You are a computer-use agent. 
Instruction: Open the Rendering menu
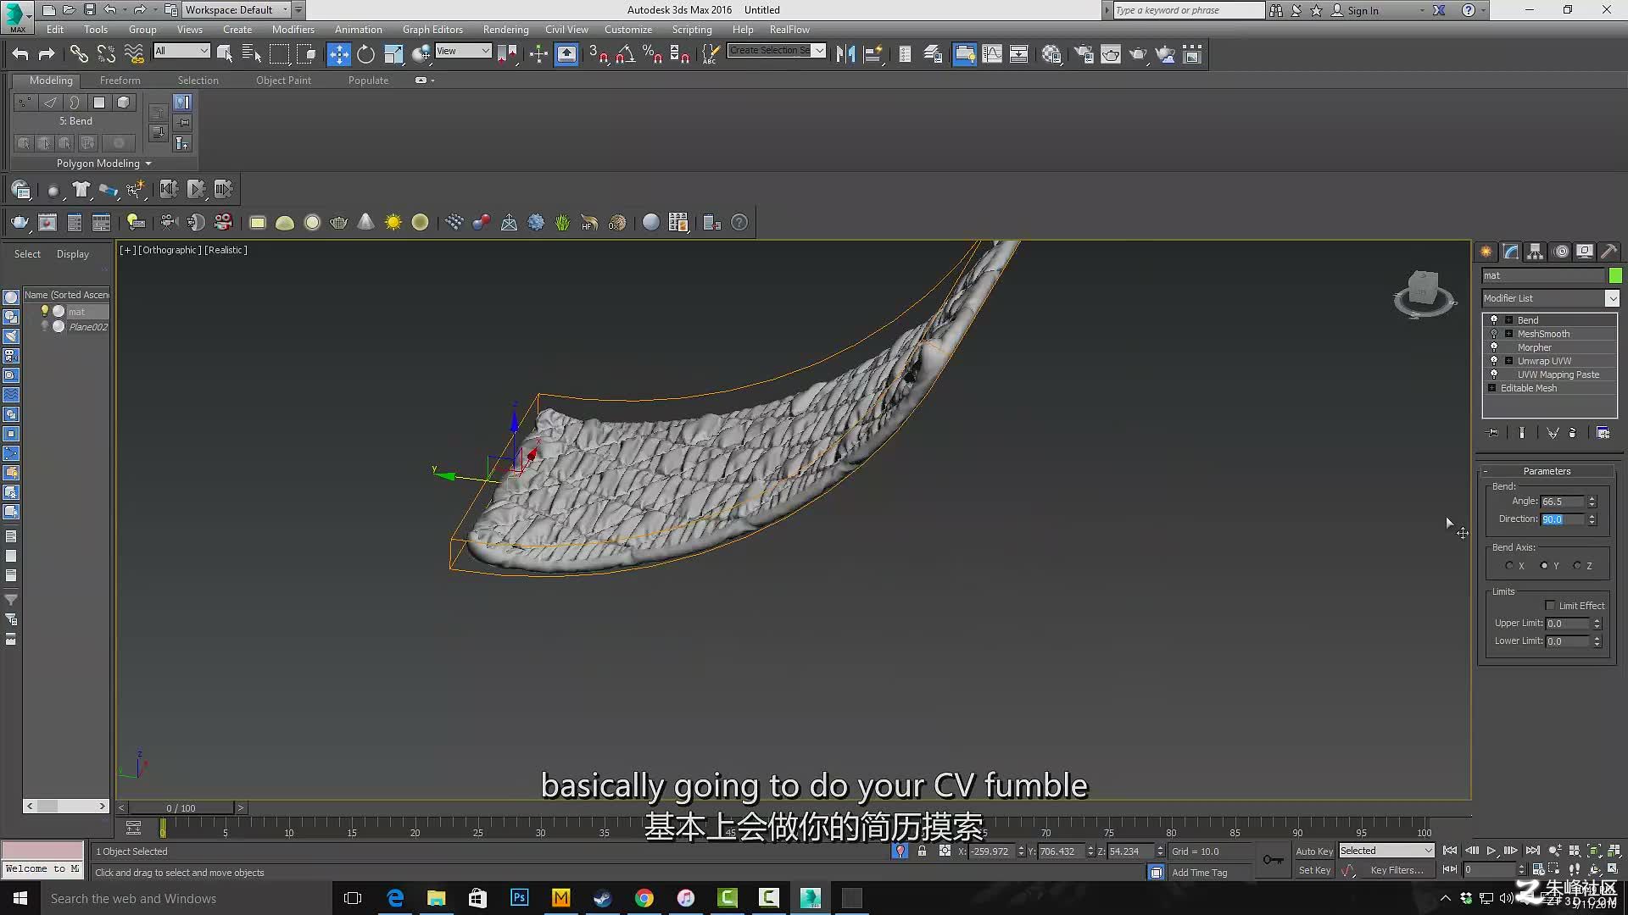(505, 30)
